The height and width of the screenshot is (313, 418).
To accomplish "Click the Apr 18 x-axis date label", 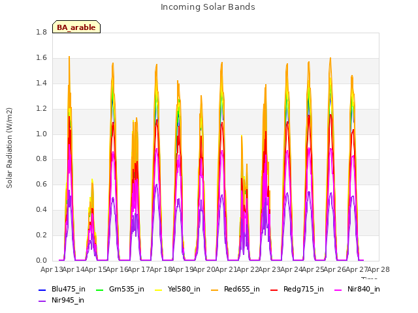I will pyautogui.click(x=161, y=269).
